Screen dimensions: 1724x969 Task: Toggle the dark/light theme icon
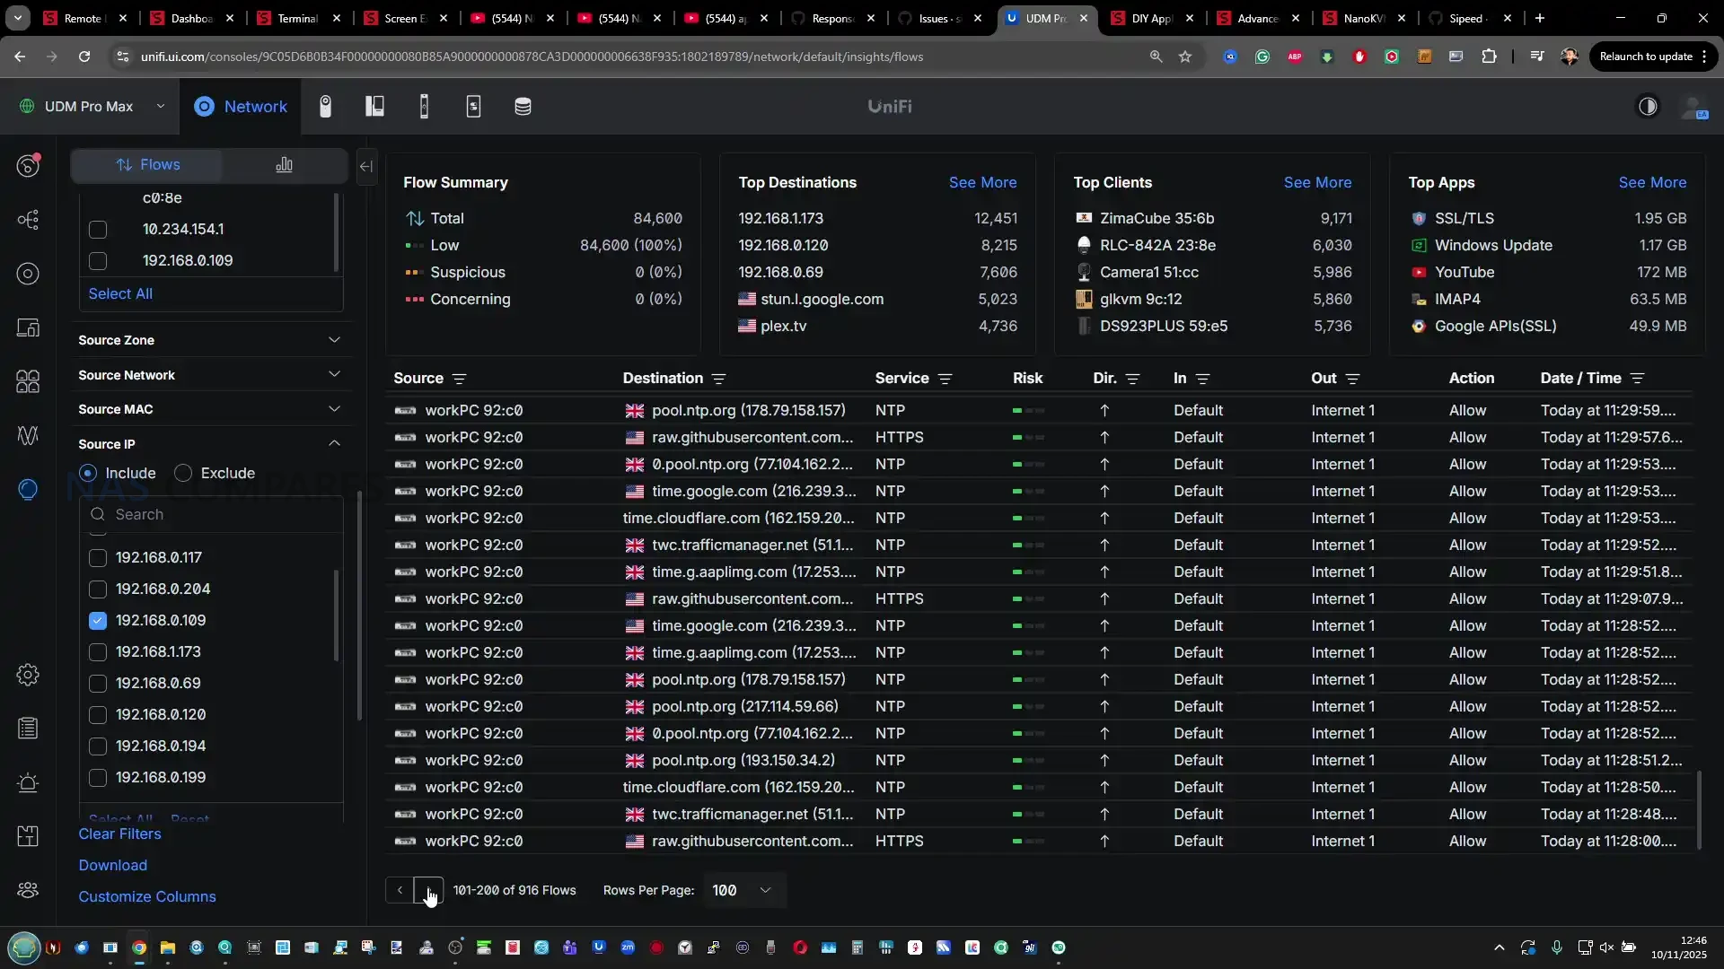(x=1648, y=107)
